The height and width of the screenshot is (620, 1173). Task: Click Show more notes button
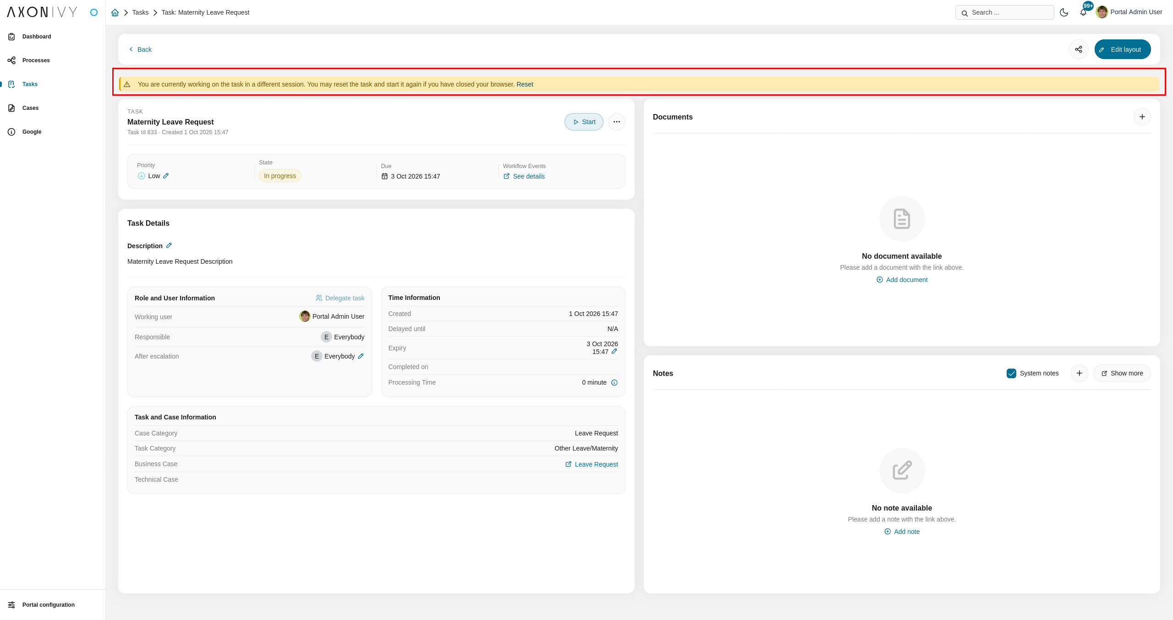coord(1122,373)
